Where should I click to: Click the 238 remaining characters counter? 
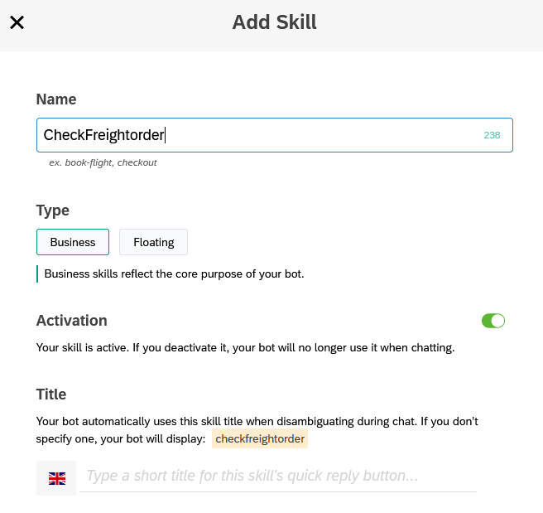click(492, 135)
